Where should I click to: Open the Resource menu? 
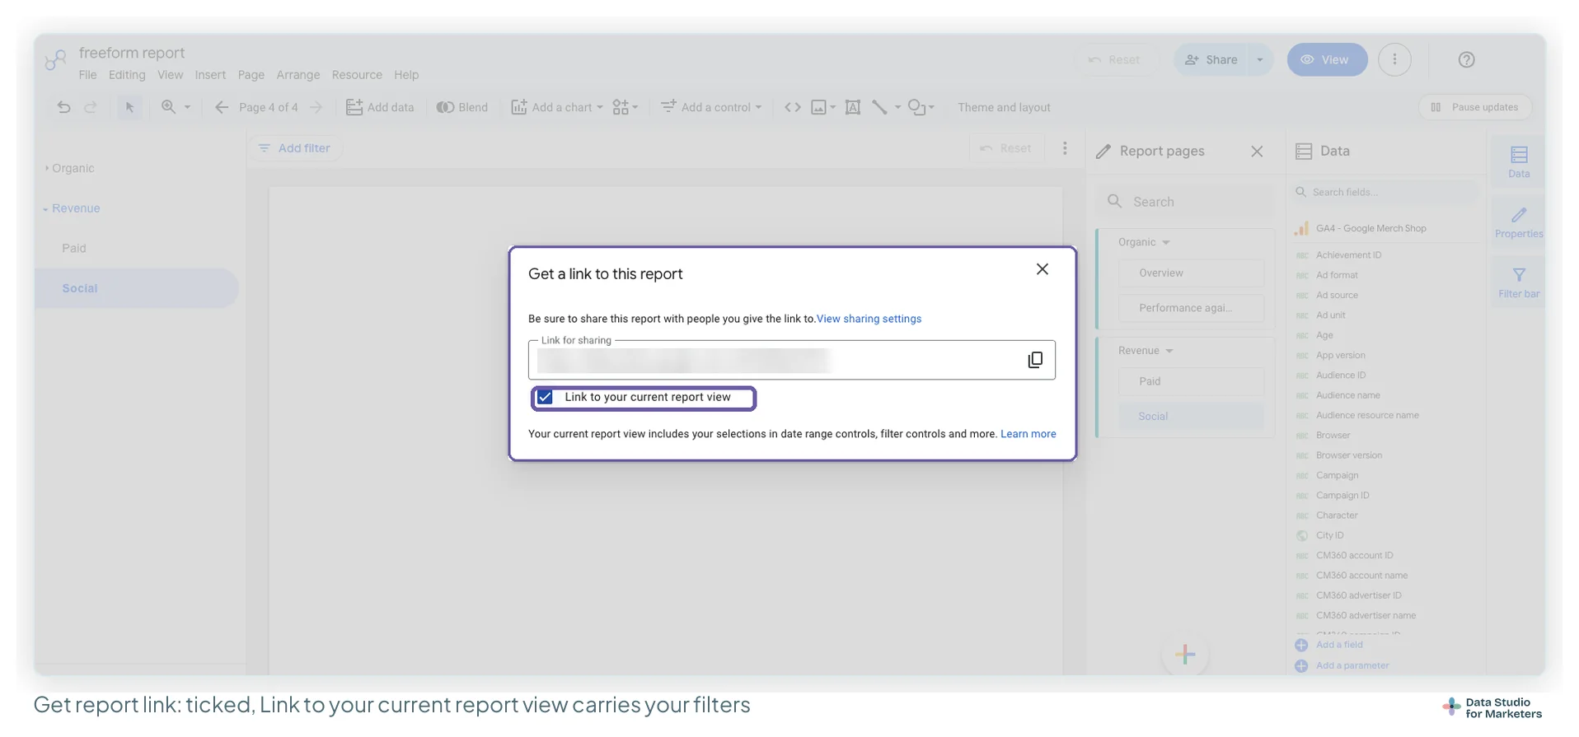[357, 75]
